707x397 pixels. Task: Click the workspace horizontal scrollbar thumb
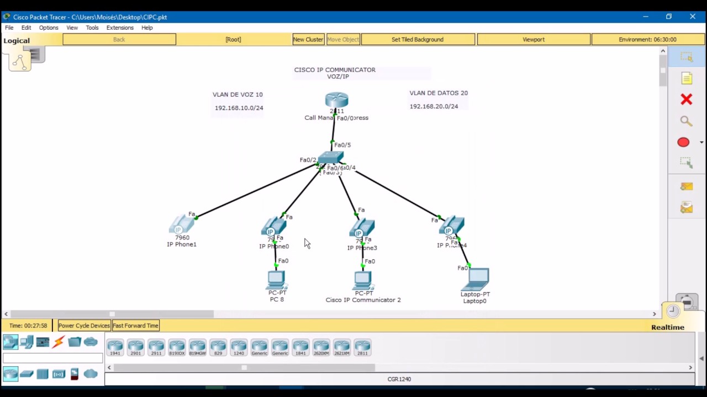[x=112, y=314]
